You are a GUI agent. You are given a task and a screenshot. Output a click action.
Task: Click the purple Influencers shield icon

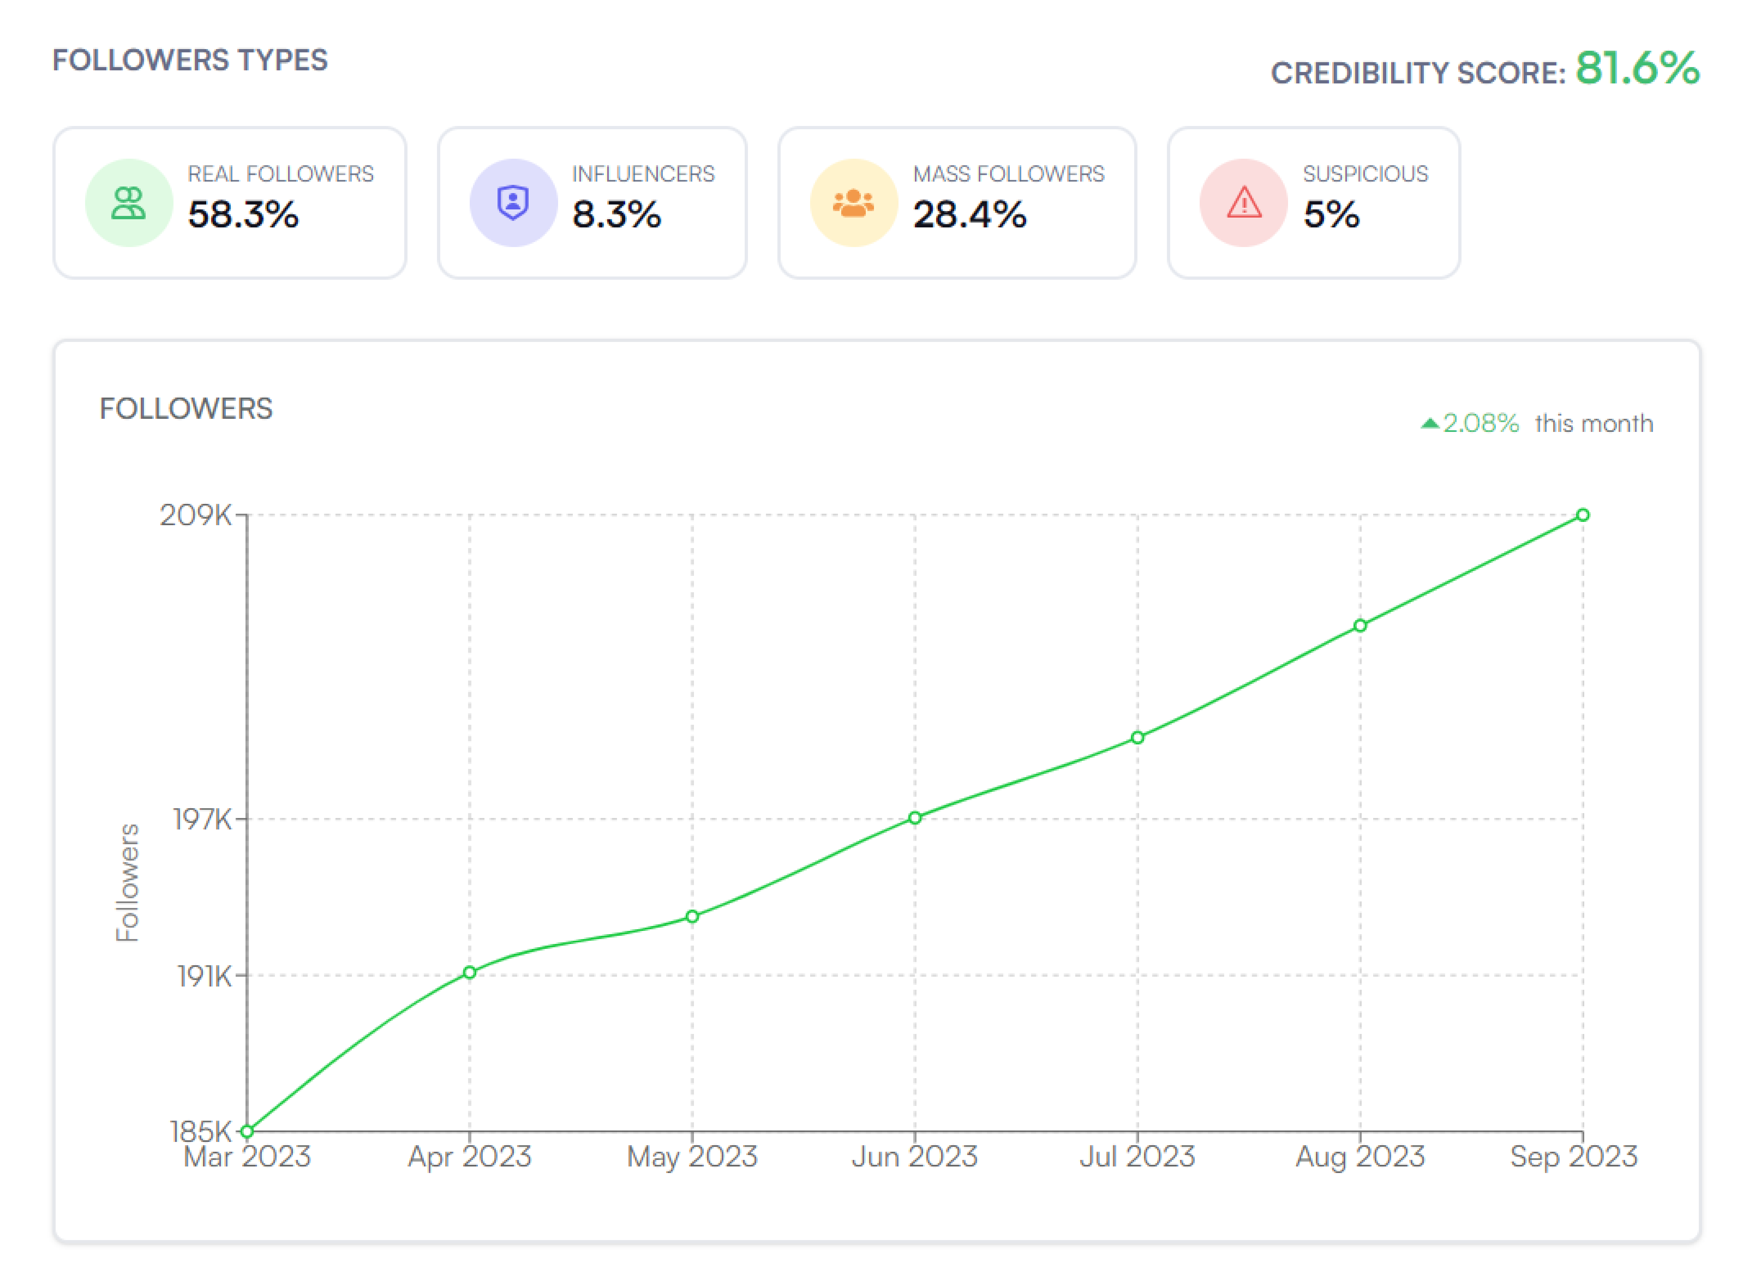click(x=513, y=204)
